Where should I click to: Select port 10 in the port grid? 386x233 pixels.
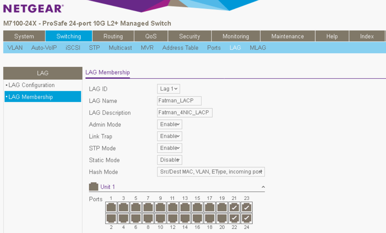pos(160,218)
